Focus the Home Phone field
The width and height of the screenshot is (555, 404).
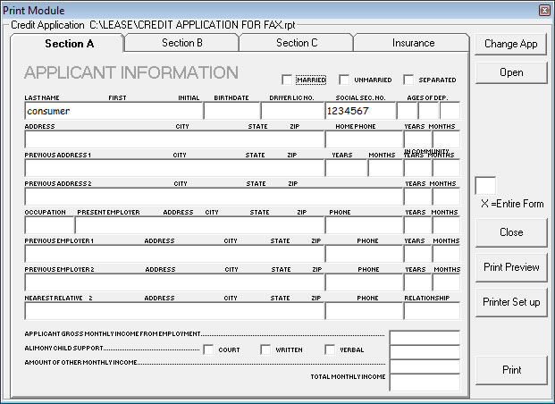click(364, 139)
